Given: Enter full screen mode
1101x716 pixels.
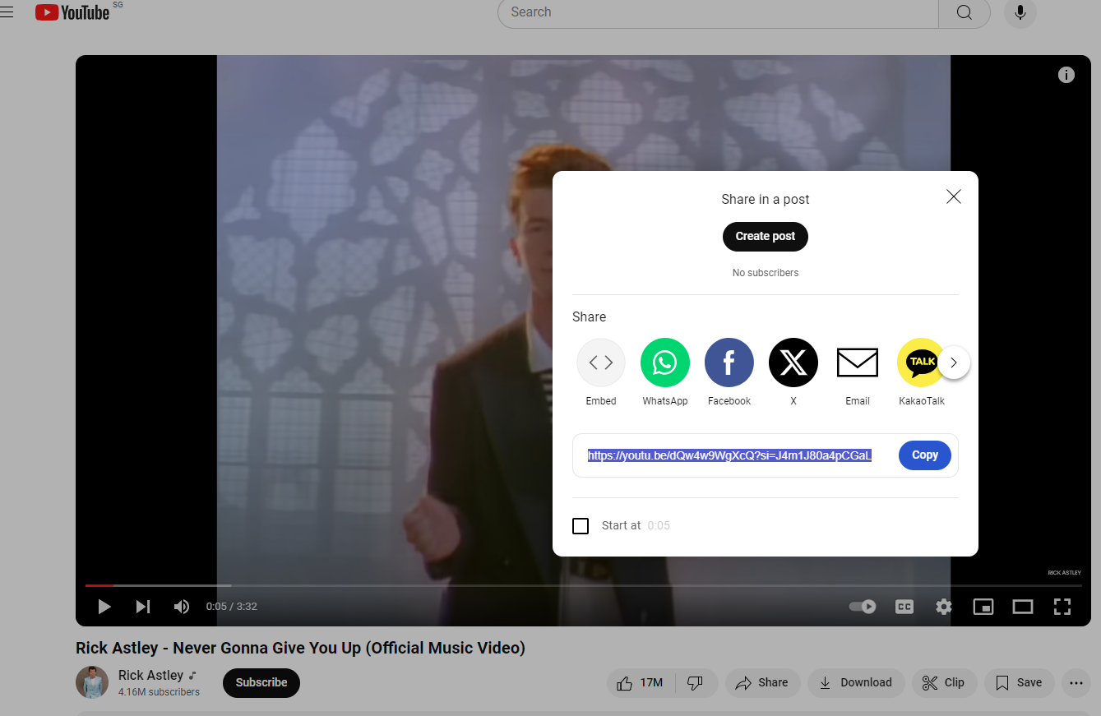Looking at the screenshot, I should [x=1062, y=607].
